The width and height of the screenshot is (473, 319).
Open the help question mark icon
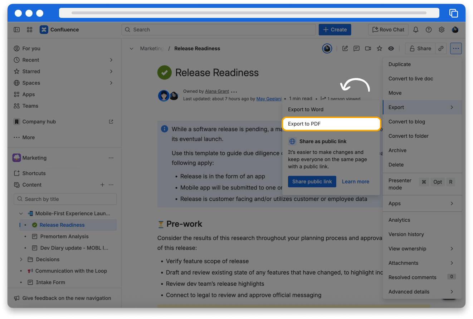coord(428,30)
